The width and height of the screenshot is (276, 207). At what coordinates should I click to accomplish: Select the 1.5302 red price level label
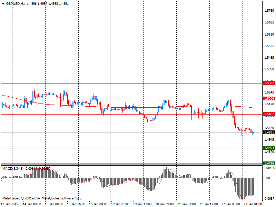269,83
